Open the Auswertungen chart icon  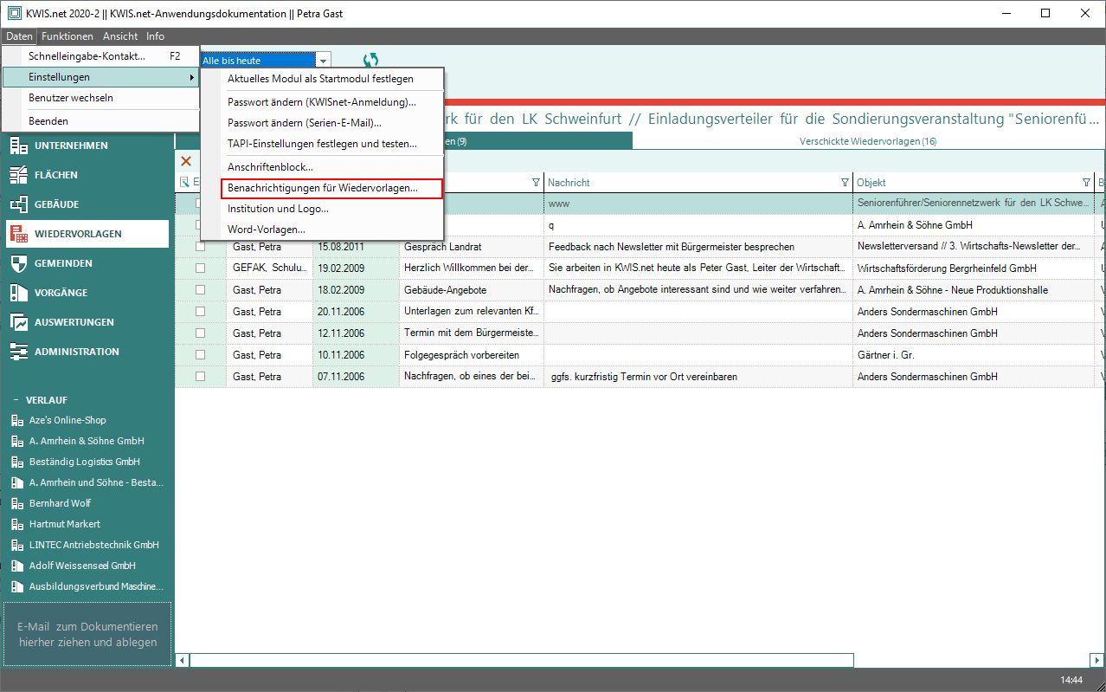click(18, 322)
